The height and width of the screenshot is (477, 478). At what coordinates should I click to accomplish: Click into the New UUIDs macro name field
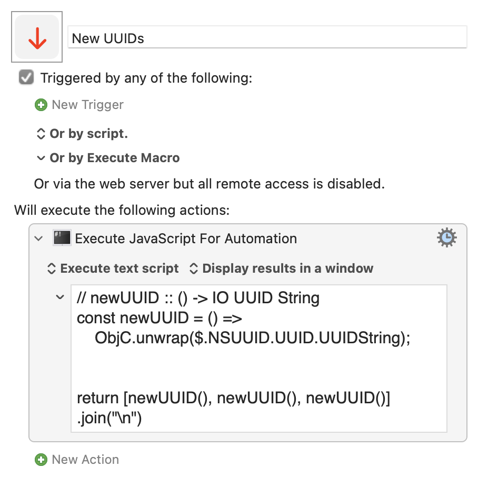click(x=267, y=37)
